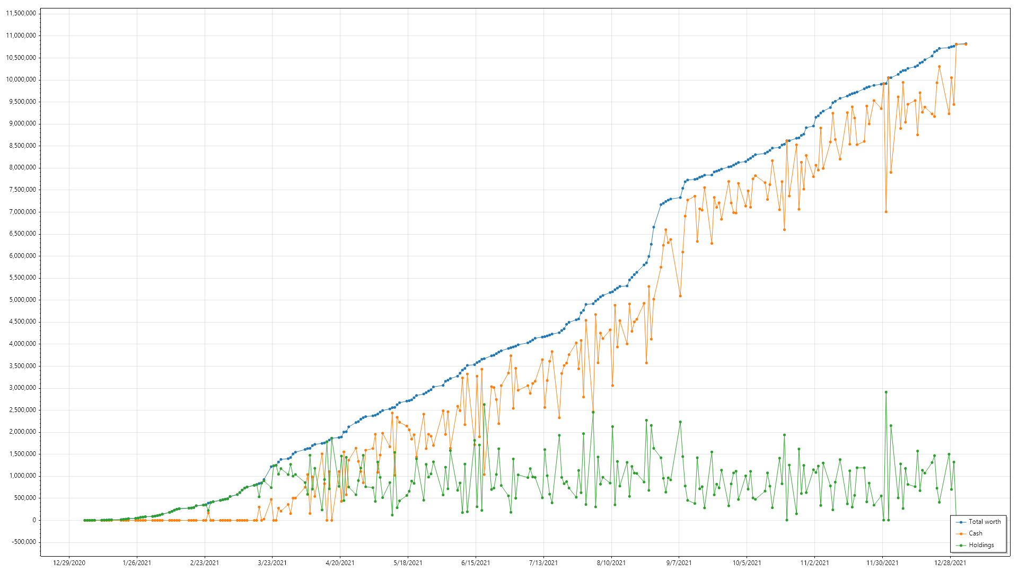Click the 1,500,000 y-axis label

(23, 454)
